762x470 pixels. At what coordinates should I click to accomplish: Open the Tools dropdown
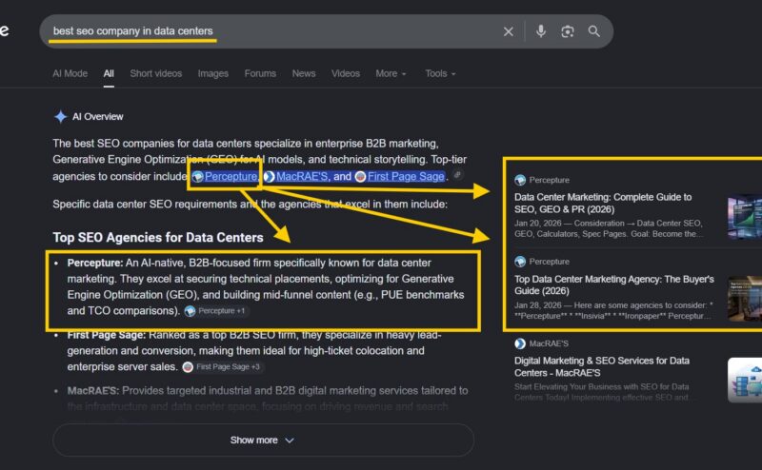click(x=440, y=73)
